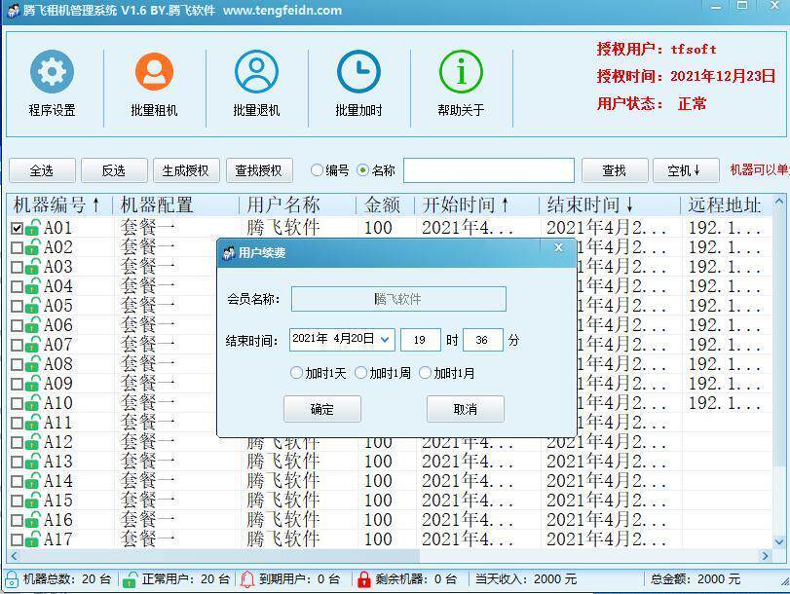Open the 程序设置 gear icon
Viewport: 790px width, 594px height.
click(52, 71)
